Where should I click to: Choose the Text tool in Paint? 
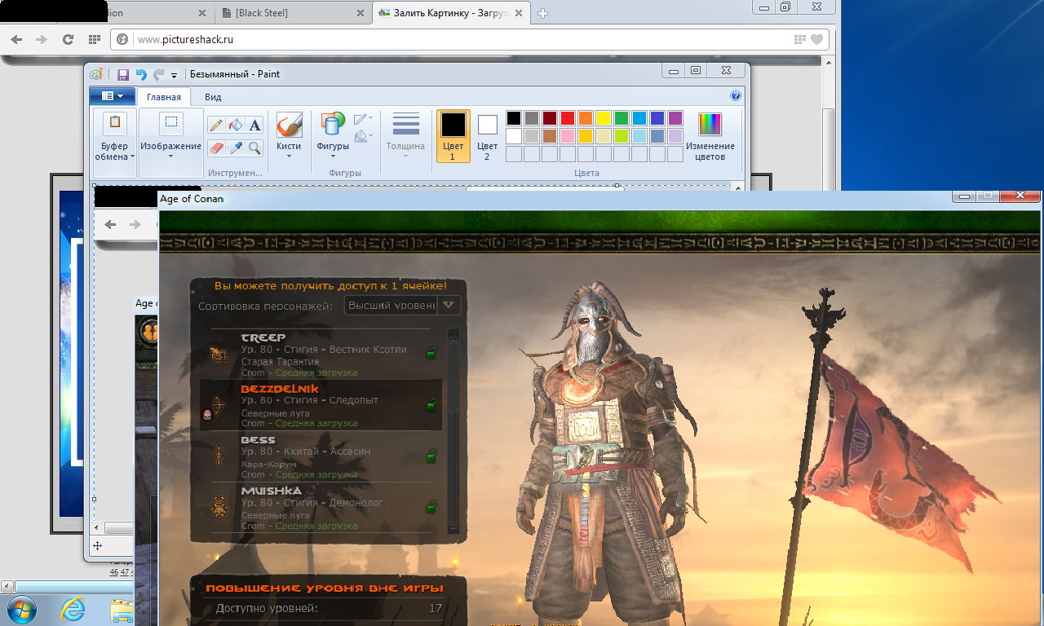click(x=255, y=125)
